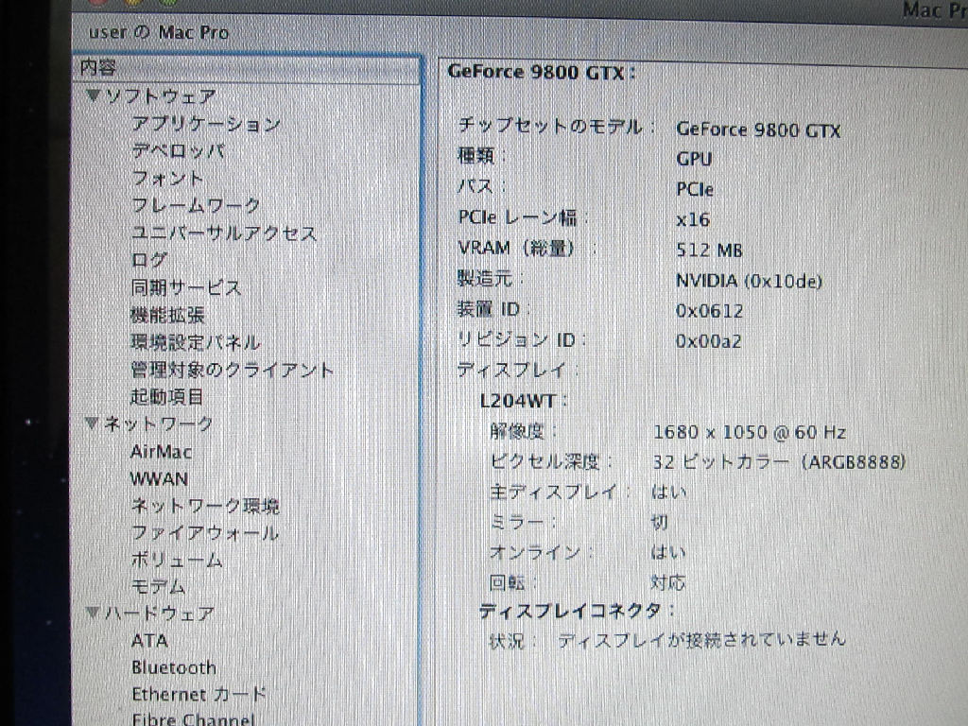The image size is (968, 726).
Task: Select フレームワーク in the sidebar
Action: [196, 205]
